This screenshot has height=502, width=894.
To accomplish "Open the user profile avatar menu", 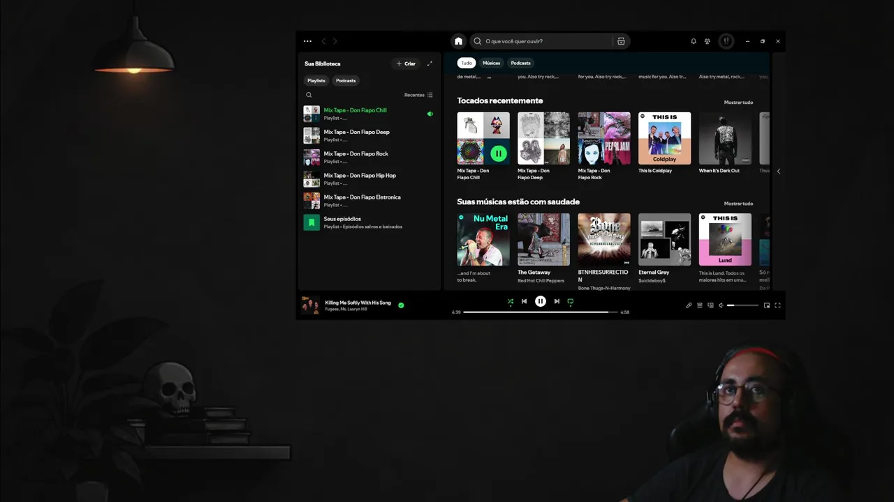I will [x=726, y=41].
